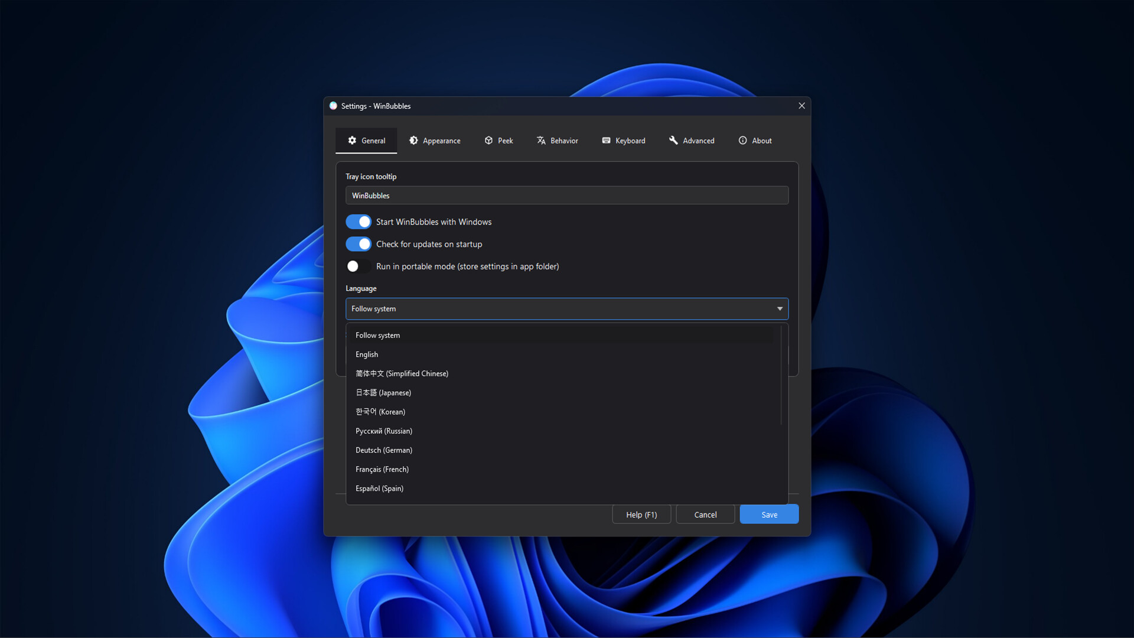Click the WinBubbles icon in the title bar
The image size is (1134, 638).
coord(333,106)
